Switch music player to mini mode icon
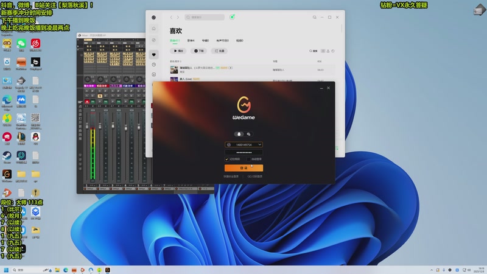The width and height of the screenshot is (487, 274). pos(314,18)
